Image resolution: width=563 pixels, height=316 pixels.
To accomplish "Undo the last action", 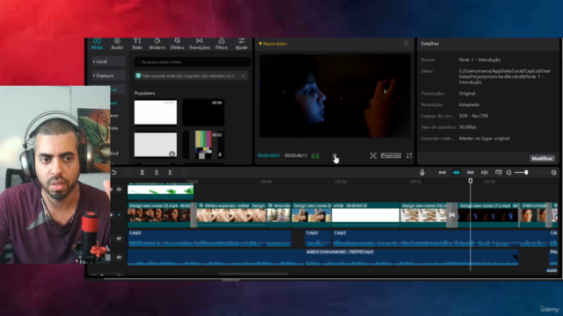I will tap(113, 172).
